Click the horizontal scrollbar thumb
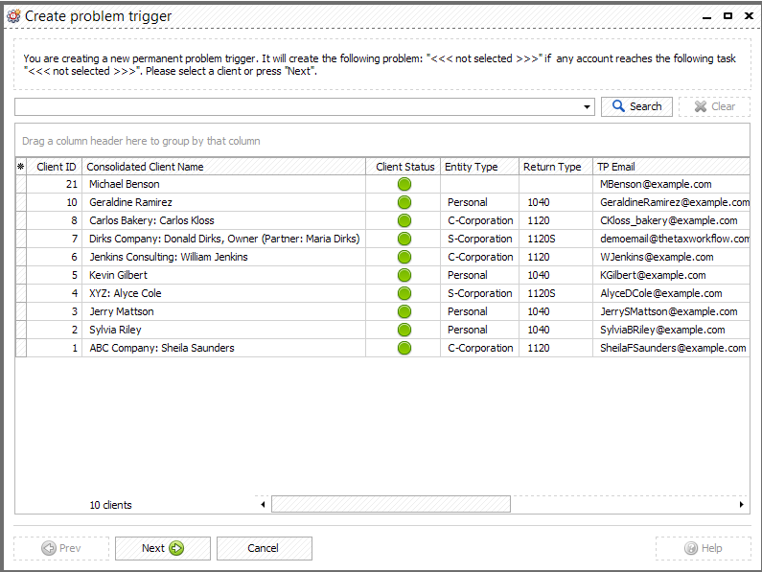Image resolution: width=762 pixels, height=572 pixels. coord(391,504)
